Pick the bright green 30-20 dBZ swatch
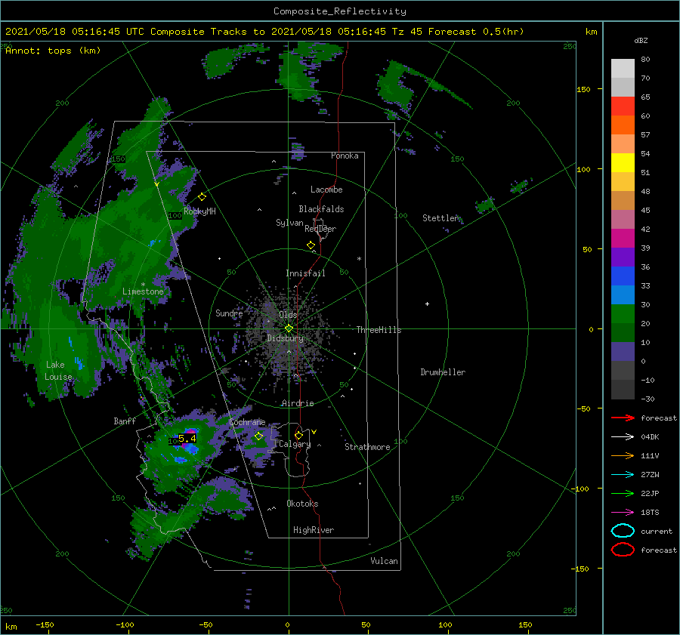680x635 pixels. pyautogui.click(x=623, y=314)
